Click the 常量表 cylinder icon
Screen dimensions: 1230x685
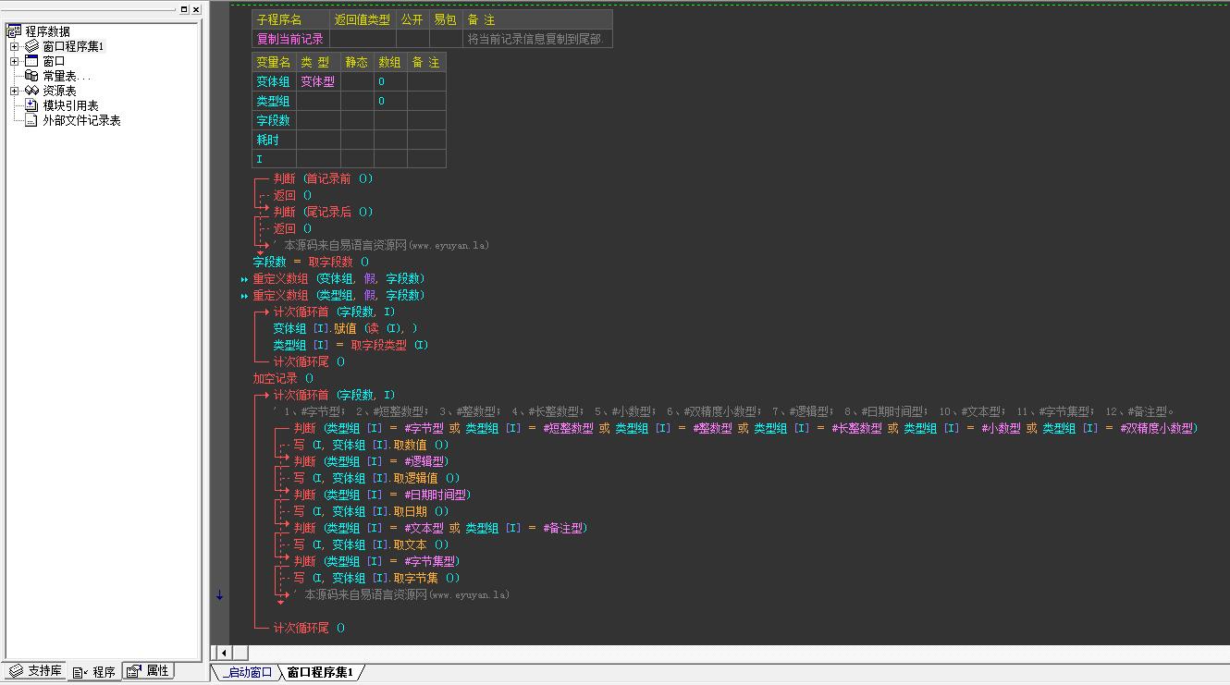31,76
